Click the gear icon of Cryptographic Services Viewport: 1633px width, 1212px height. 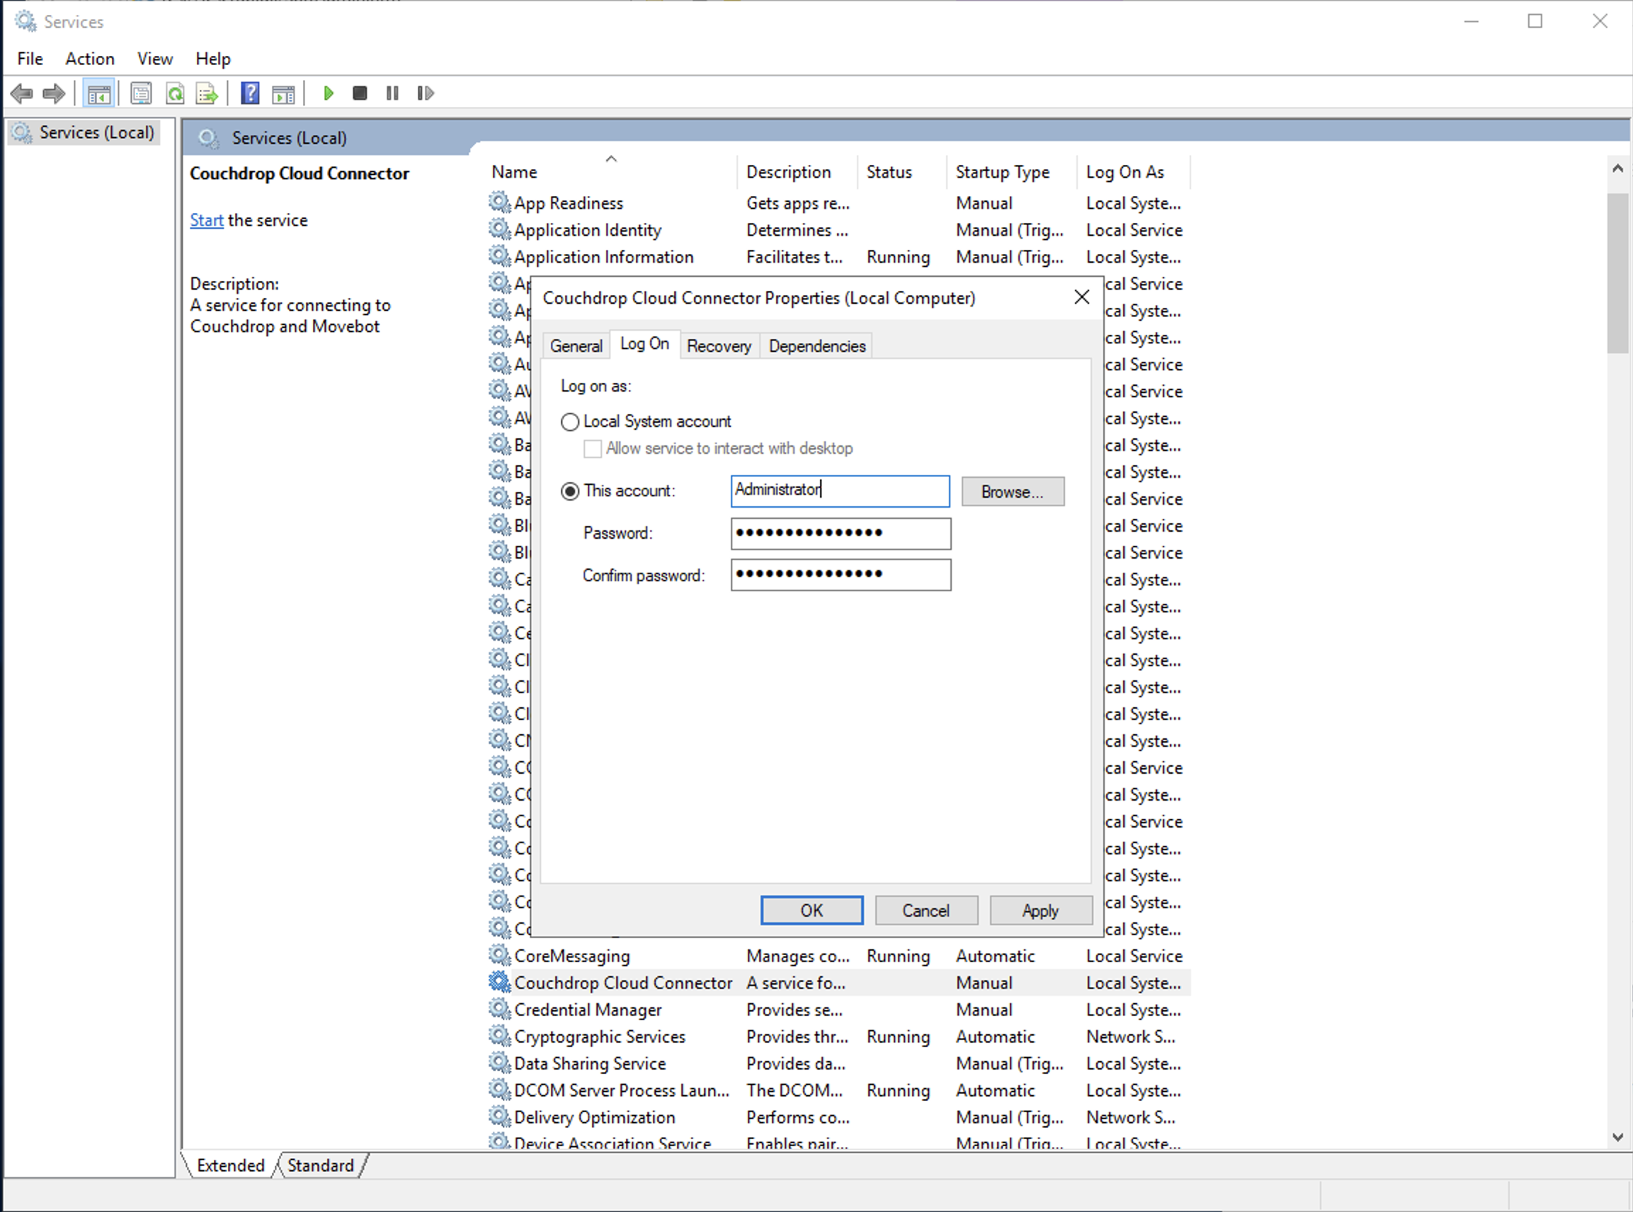500,1036
